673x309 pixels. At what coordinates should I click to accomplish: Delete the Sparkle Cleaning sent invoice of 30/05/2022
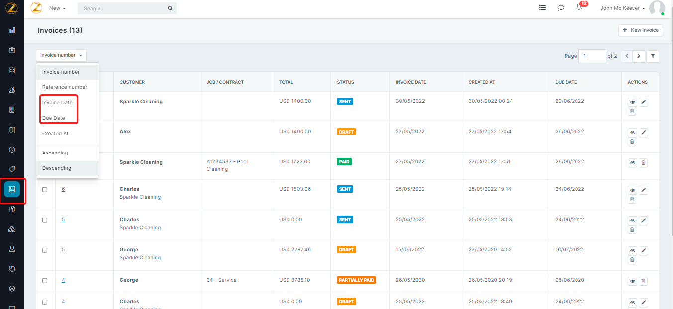point(632,111)
